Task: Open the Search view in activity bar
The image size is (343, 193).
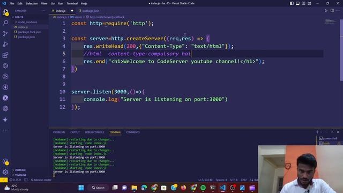Action: 5,23
